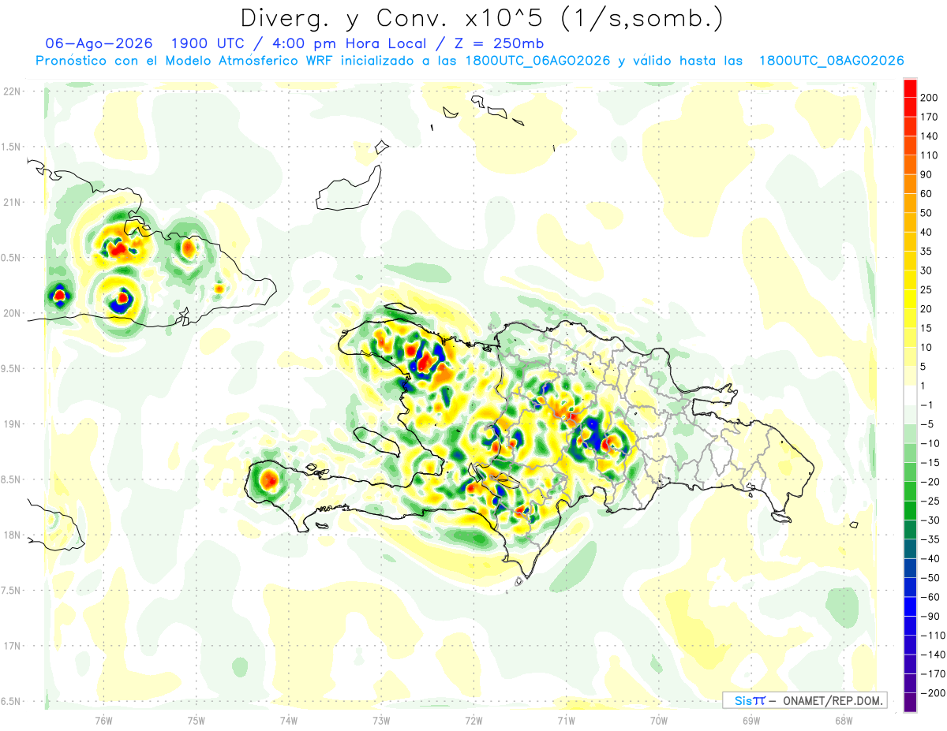Click the "-200" colorbar label

932,693
